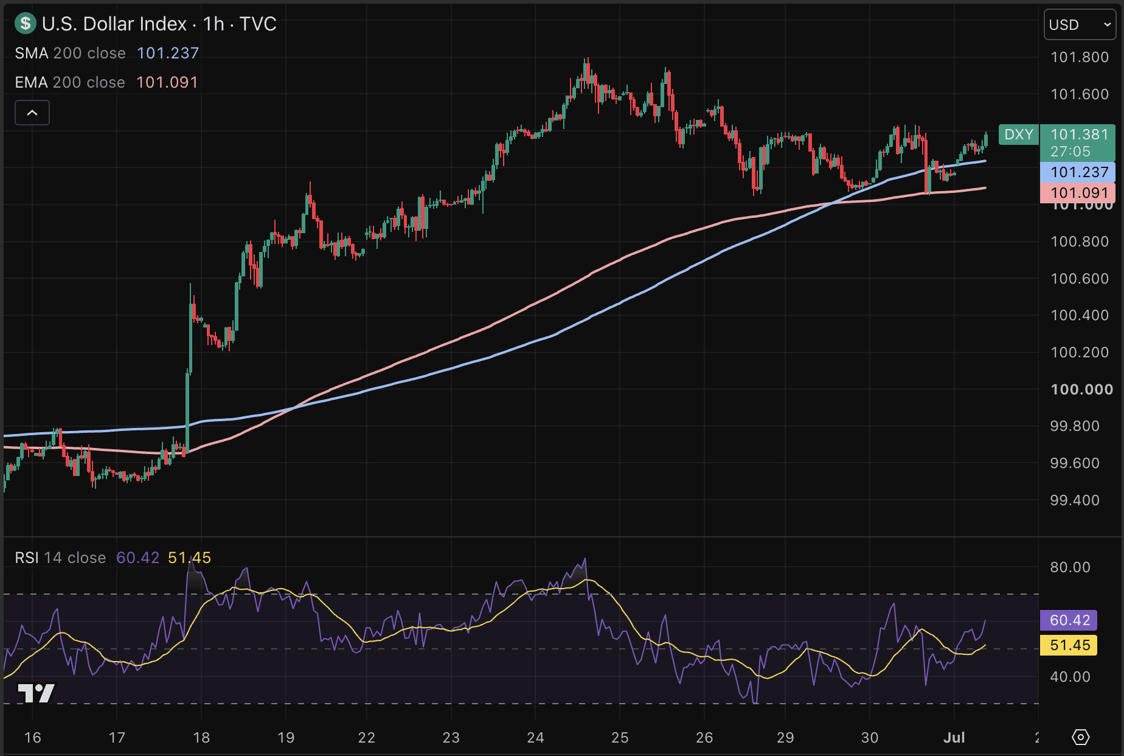Click the purple 60.42 RSI value label
The width and height of the screenshot is (1124, 756).
point(1069,620)
